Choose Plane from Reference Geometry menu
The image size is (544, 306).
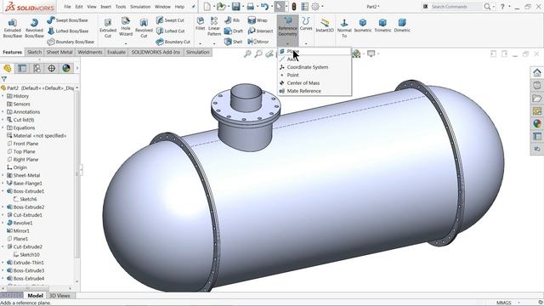tap(314, 51)
